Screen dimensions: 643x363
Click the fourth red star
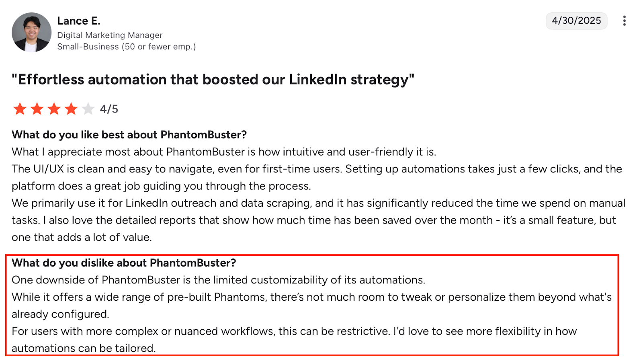71,109
